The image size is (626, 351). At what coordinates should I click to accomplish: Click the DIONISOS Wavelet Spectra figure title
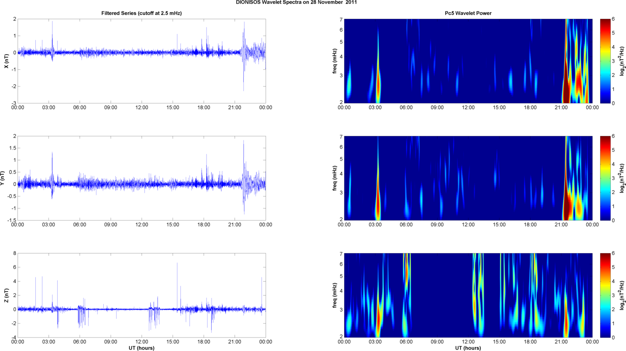[296, 2]
